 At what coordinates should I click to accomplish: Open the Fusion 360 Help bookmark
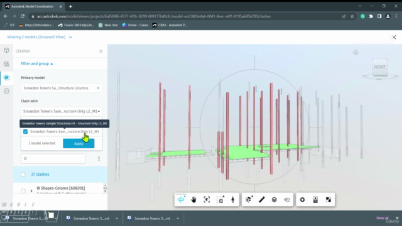pos(77,25)
